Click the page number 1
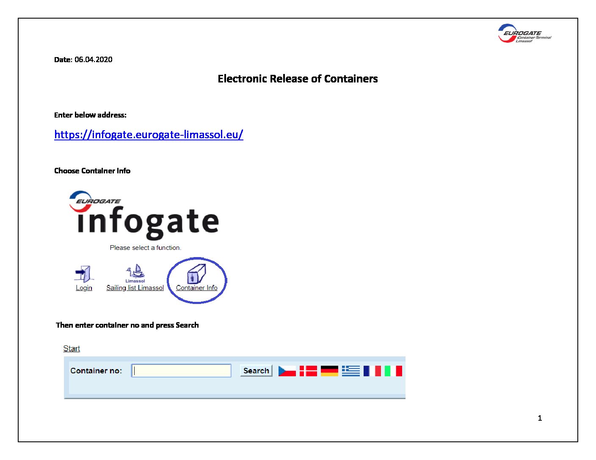The height and width of the screenshot is (460, 596). (x=540, y=418)
